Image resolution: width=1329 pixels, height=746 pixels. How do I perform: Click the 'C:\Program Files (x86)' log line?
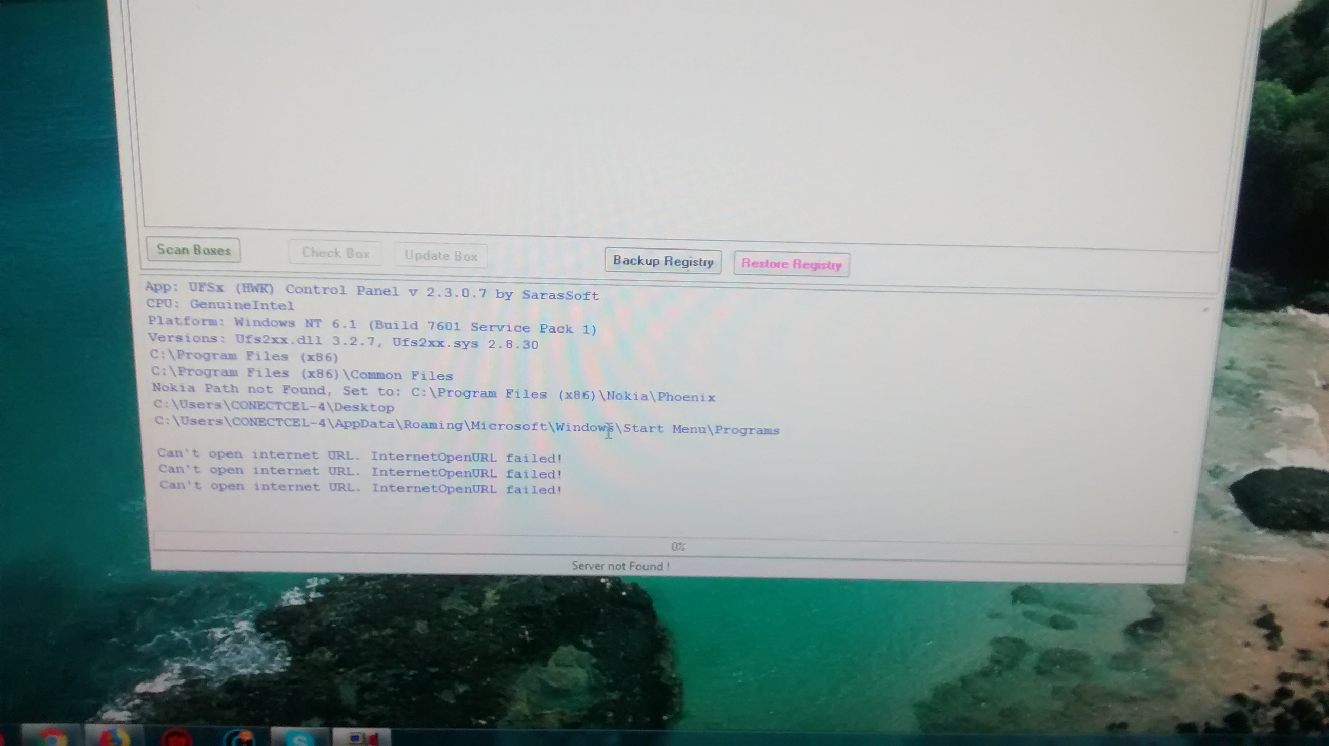click(245, 356)
